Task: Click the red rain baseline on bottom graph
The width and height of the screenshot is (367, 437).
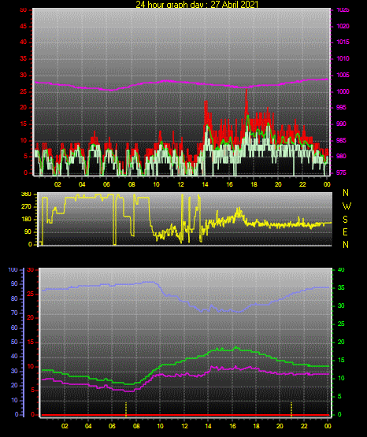Action: 185,415
